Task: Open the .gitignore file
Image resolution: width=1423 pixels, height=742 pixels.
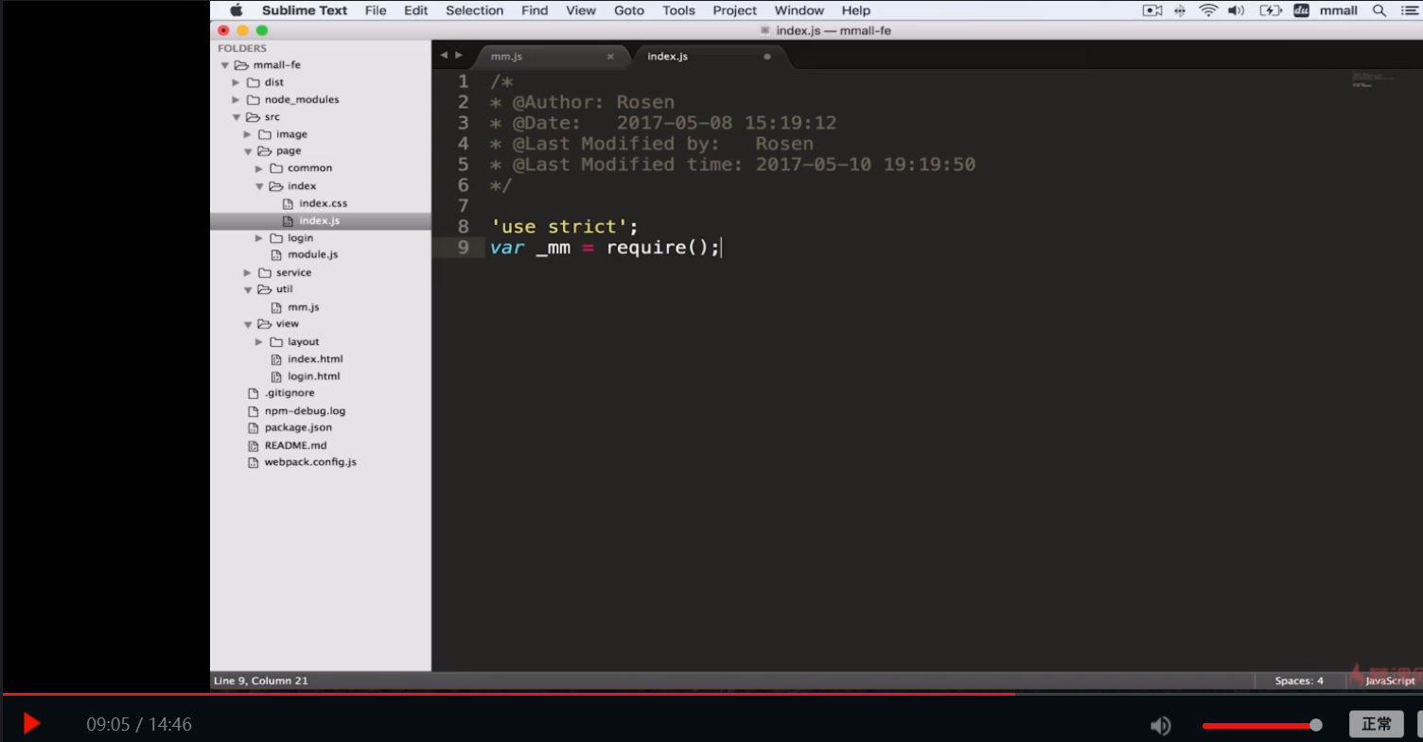Action: point(290,393)
